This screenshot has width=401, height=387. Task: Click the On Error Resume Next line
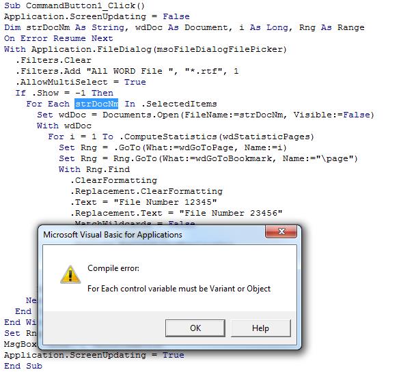coord(59,38)
